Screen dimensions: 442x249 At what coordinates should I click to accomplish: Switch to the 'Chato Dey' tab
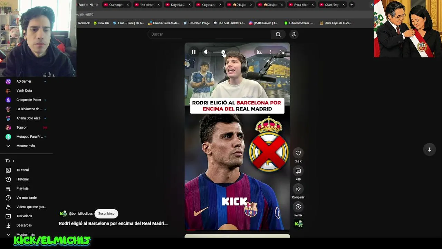pyautogui.click(x=332, y=5)
